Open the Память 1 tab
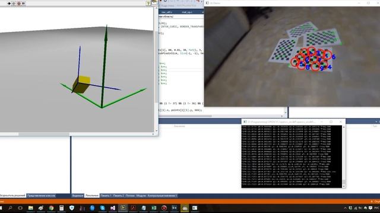Viewport: 380px width, 213px height. click(x=106, y=196)
